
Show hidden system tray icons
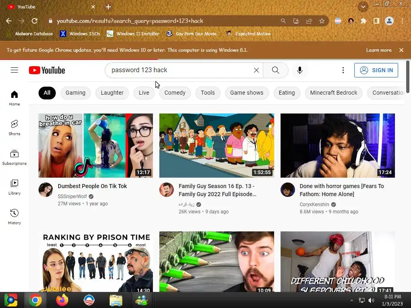(352, 300)
